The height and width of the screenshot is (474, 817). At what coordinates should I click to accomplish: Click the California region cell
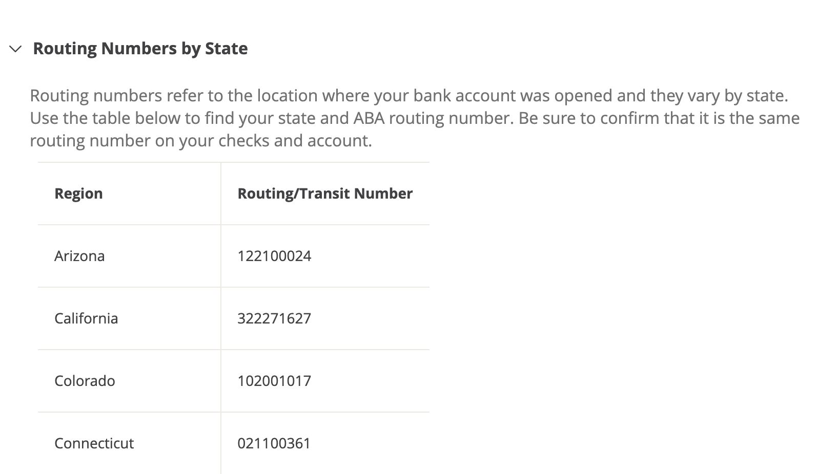(86, 318)
